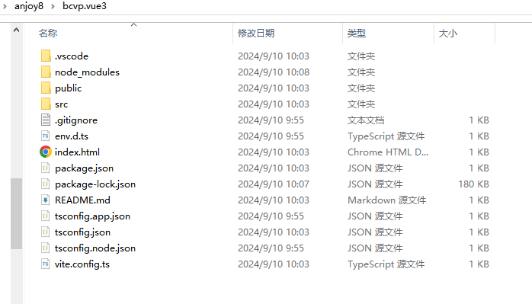Click the 2024/9/10 10:08 date of node_modules
Screen dimensions: 532x304
point(274,72)
